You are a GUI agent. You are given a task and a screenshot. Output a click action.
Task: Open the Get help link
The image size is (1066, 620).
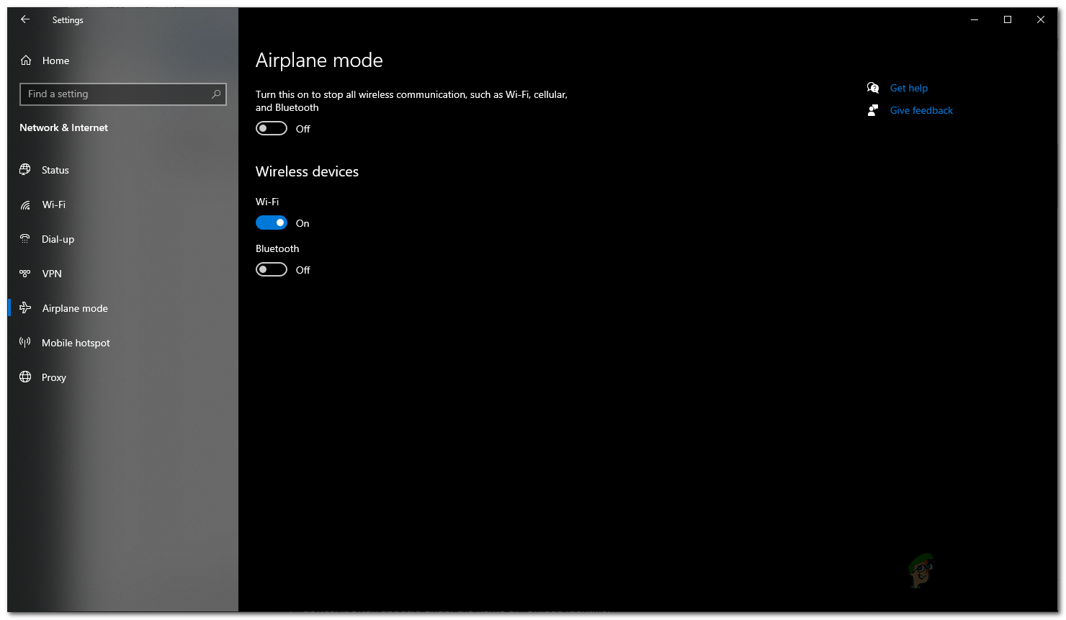[909, 89]
